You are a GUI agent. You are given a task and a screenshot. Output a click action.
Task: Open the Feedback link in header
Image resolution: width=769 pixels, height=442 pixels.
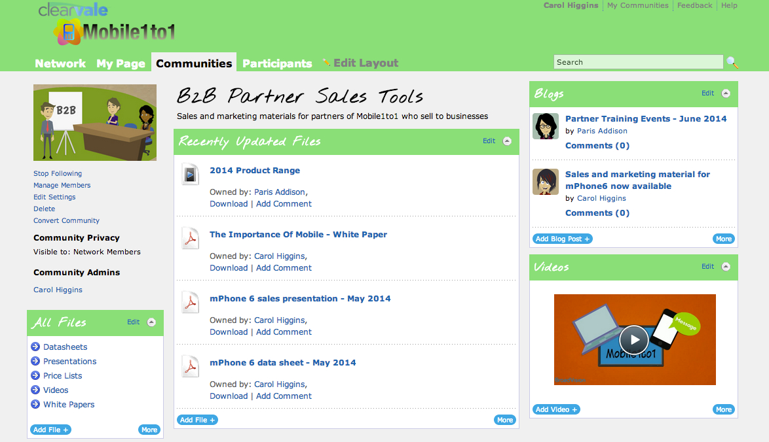click(x=694, y=5)
